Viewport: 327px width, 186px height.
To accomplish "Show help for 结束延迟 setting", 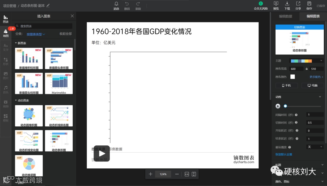I will tap(297, 139).
